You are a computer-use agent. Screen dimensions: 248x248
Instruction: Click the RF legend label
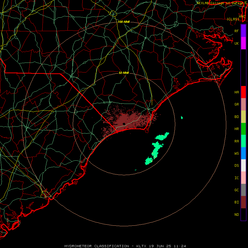click(x=236, y=31)
